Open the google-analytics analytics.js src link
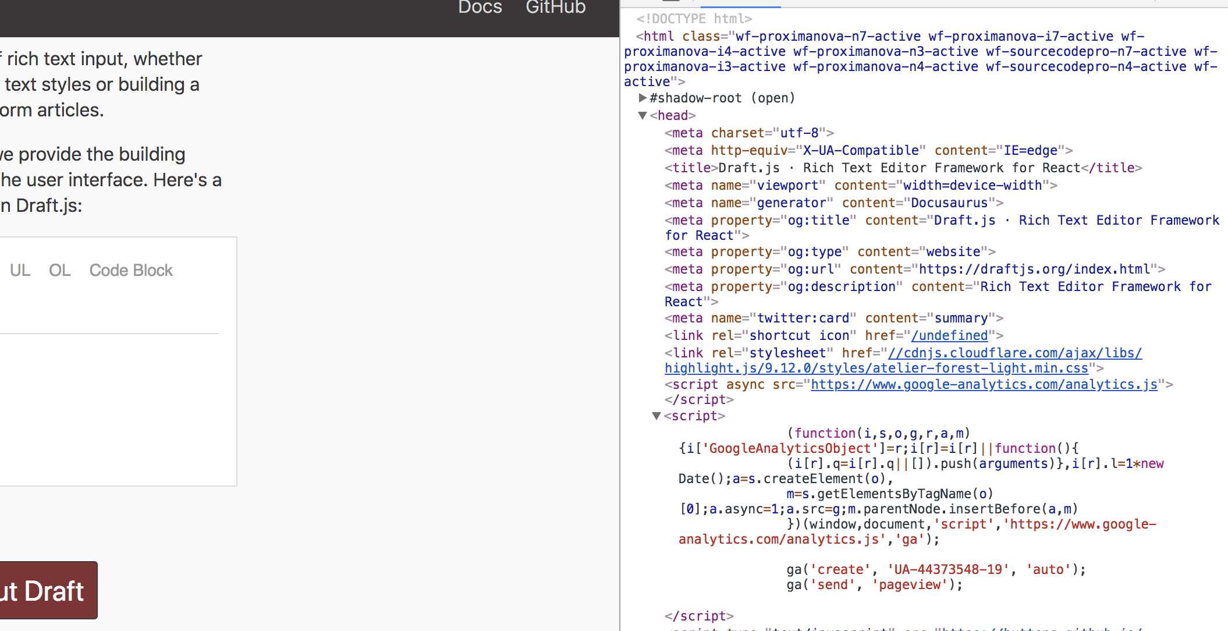This screenshot has width=1228, height=631. coord(984,384)
